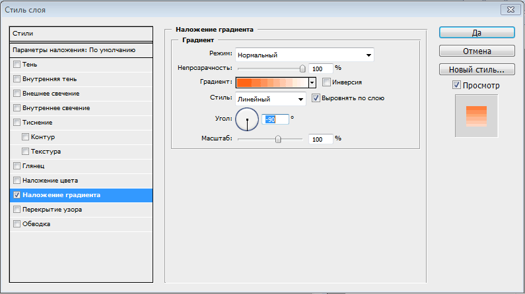Screen dimensions: 525x294
Task: Enable the Перекрытие узора checkbox
Action: tap(17, 210)
